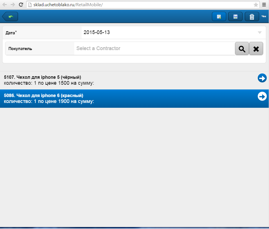
Task: Open the date dropdown arrow
Action: pyautogui.click(x=259, y=32)
